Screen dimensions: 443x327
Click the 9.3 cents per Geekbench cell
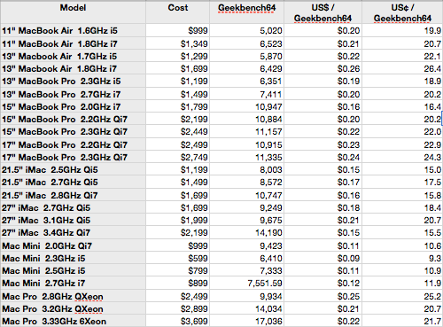402,258
